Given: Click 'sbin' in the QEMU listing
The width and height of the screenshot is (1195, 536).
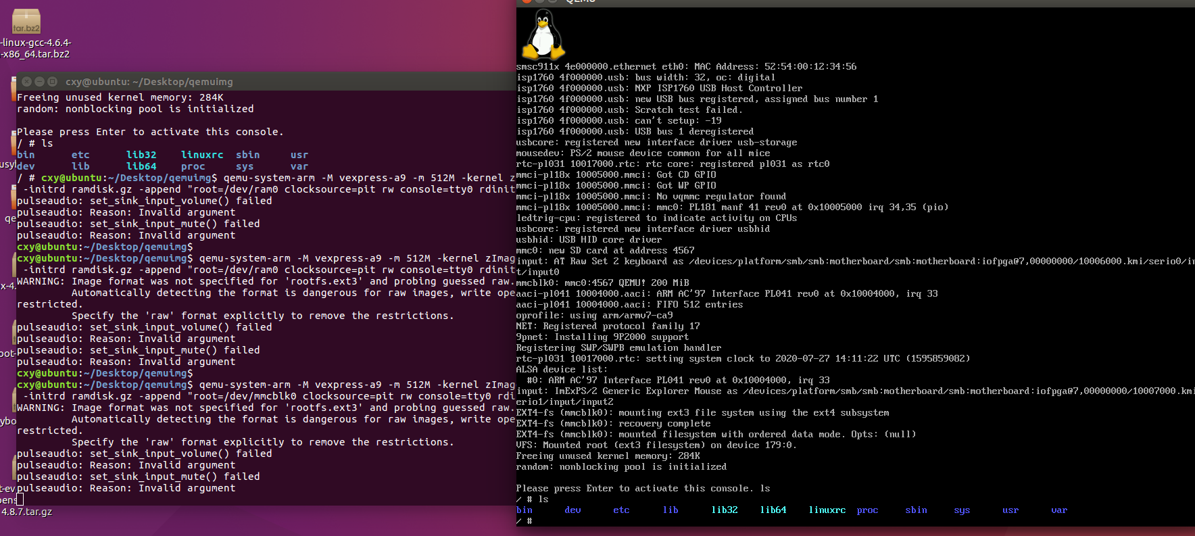Looking at the screenshot, I should (x=917, y=510).
